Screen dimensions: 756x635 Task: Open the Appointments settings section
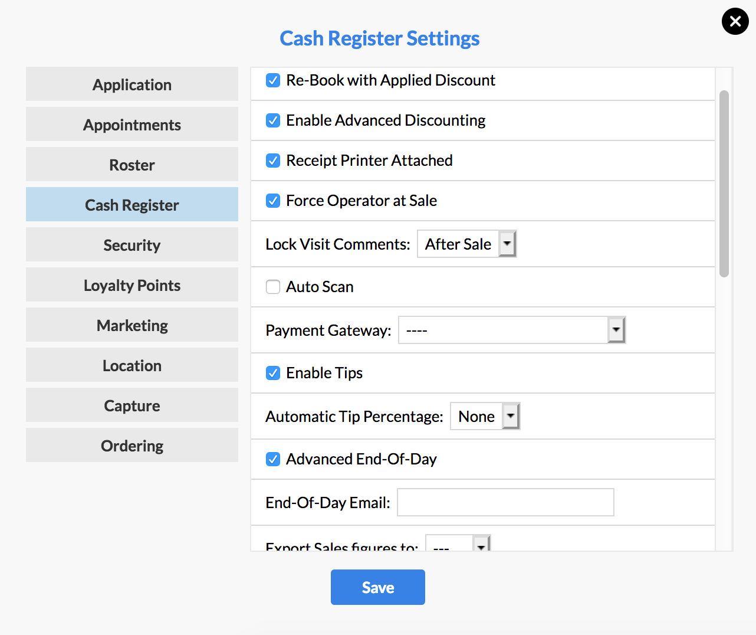tap(132, 124)
